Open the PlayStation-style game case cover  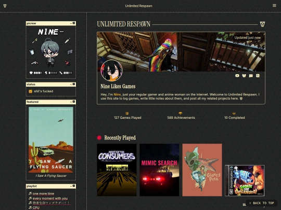click(245, 180)
